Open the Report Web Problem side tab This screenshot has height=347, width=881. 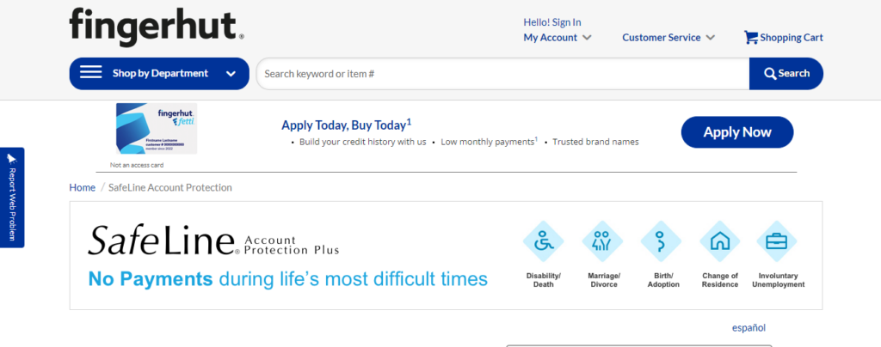click(x=12, y=198)
